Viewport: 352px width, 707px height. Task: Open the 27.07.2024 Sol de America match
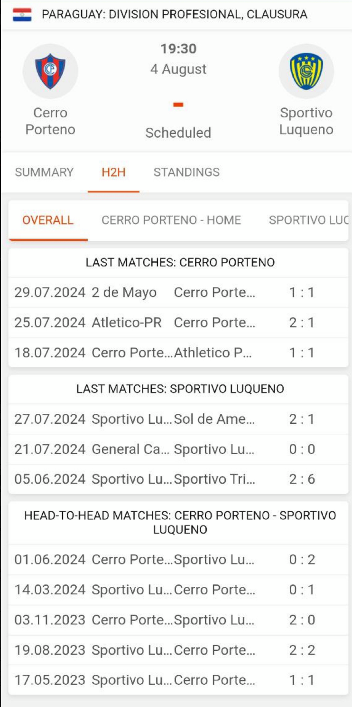[178, 420]
